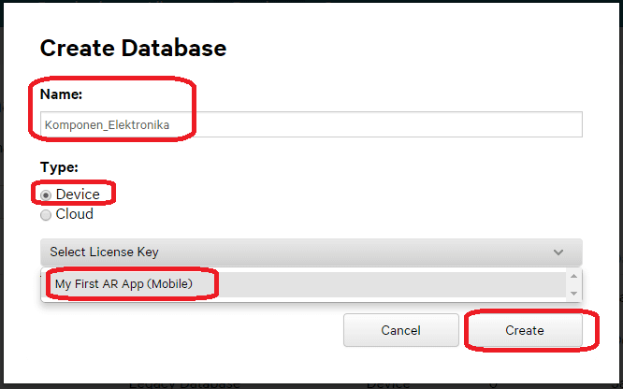
Task: Click the Device cell behind the dialog
Action: click(388, 383)
